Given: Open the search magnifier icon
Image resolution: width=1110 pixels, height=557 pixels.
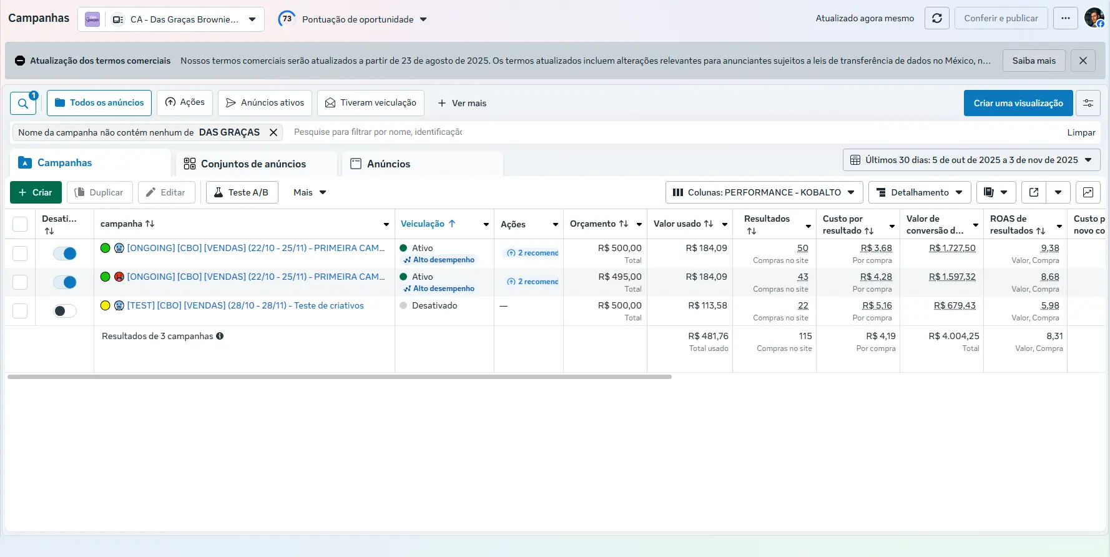Looking at the screenshot, I should [x=23, y=104].
